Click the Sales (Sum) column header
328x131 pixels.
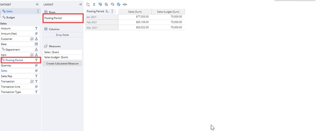[x=135, y=12]
